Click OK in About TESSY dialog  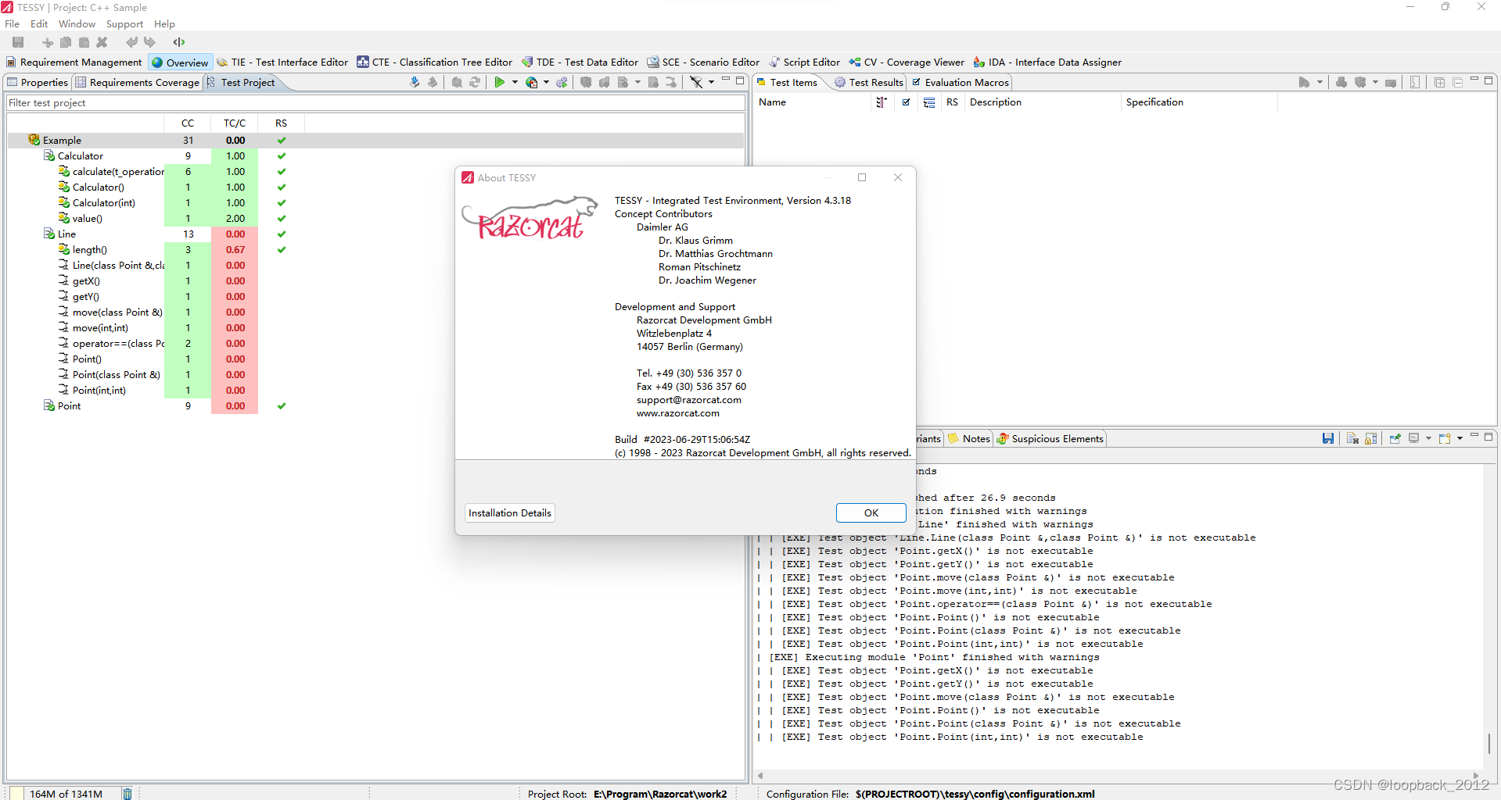click(x=871, y=512)
